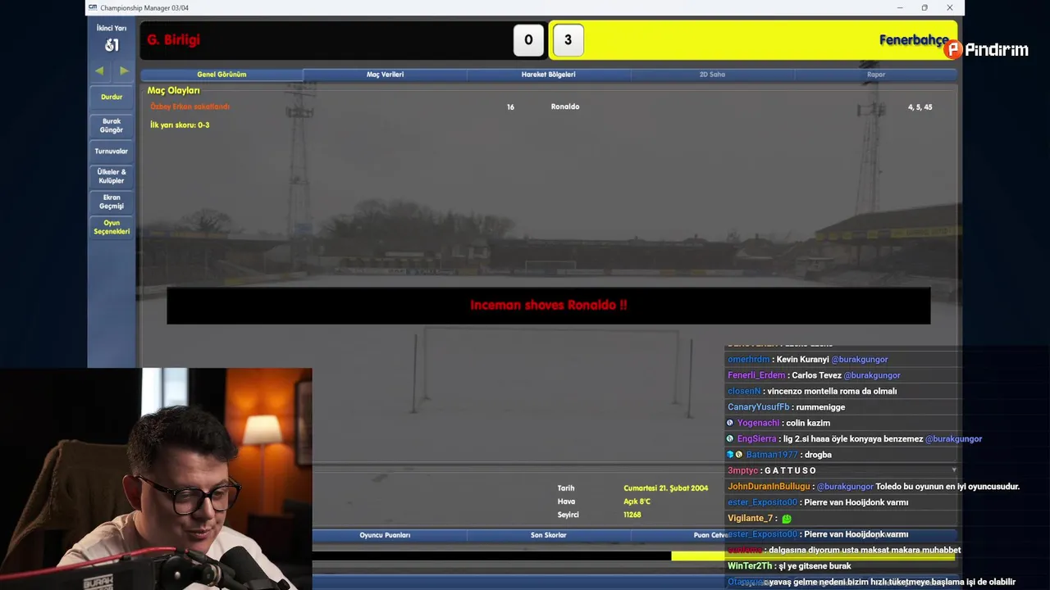The width and height of the screenshot is (1050, 590).
Task: Select the home score box showing 0
Action: click(528, 40)
